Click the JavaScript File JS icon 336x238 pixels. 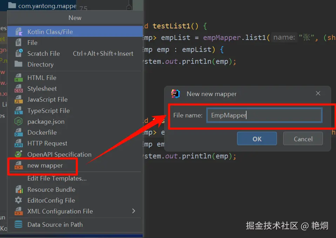(19, 100)
